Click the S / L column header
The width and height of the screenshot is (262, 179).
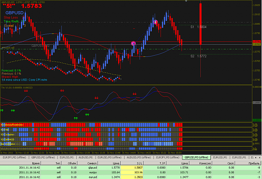pyautogui.click(x=132, y=163)
